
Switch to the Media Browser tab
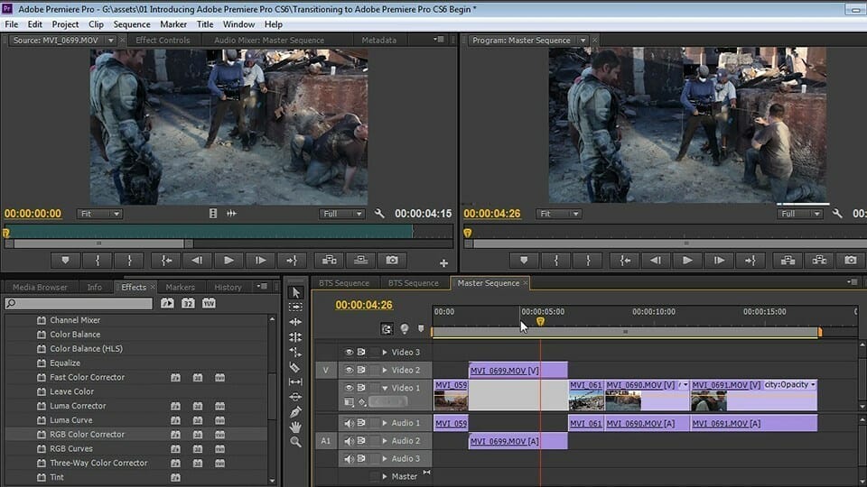[x=40, y=288]
